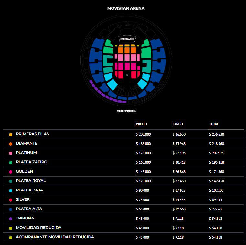Click the PRECIO column header
The width and height of the screenshot is (246, 245).
[x=141, y=124]
